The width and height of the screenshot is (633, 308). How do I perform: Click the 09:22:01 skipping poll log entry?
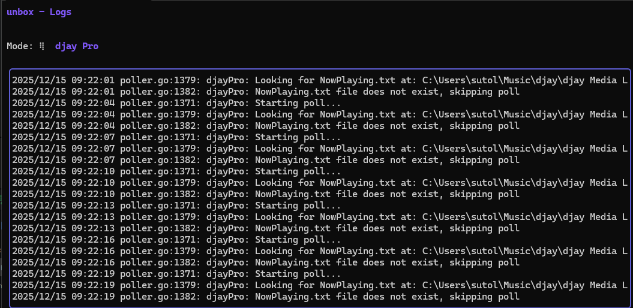265,92
